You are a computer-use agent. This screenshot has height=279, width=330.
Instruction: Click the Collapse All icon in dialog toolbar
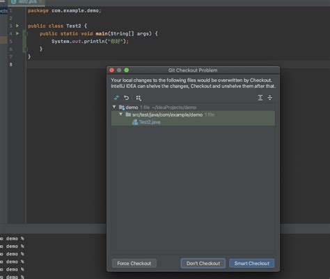(270, 98)
